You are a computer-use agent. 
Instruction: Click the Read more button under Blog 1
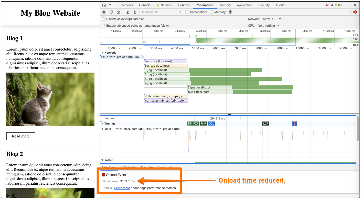(21, 136)
